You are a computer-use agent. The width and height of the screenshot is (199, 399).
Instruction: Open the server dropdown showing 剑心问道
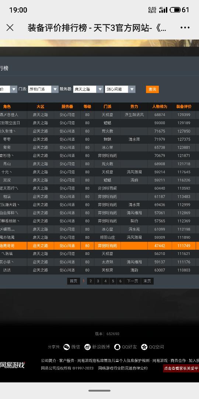tap(120, 89)
